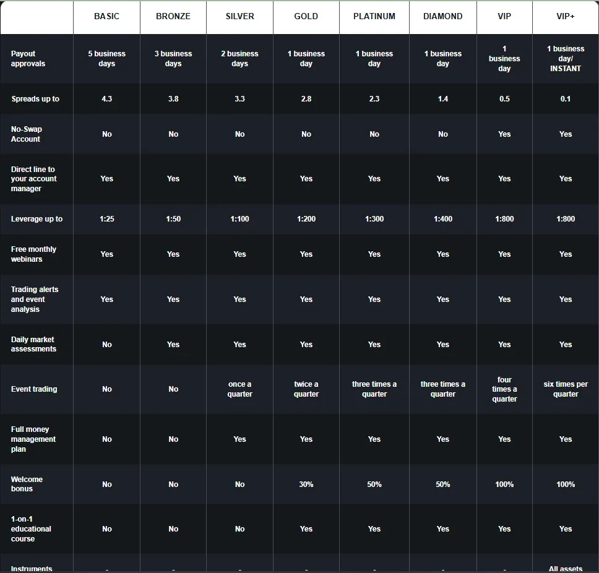
Task: Click the Event trading row label
Action: coord(34,389)
